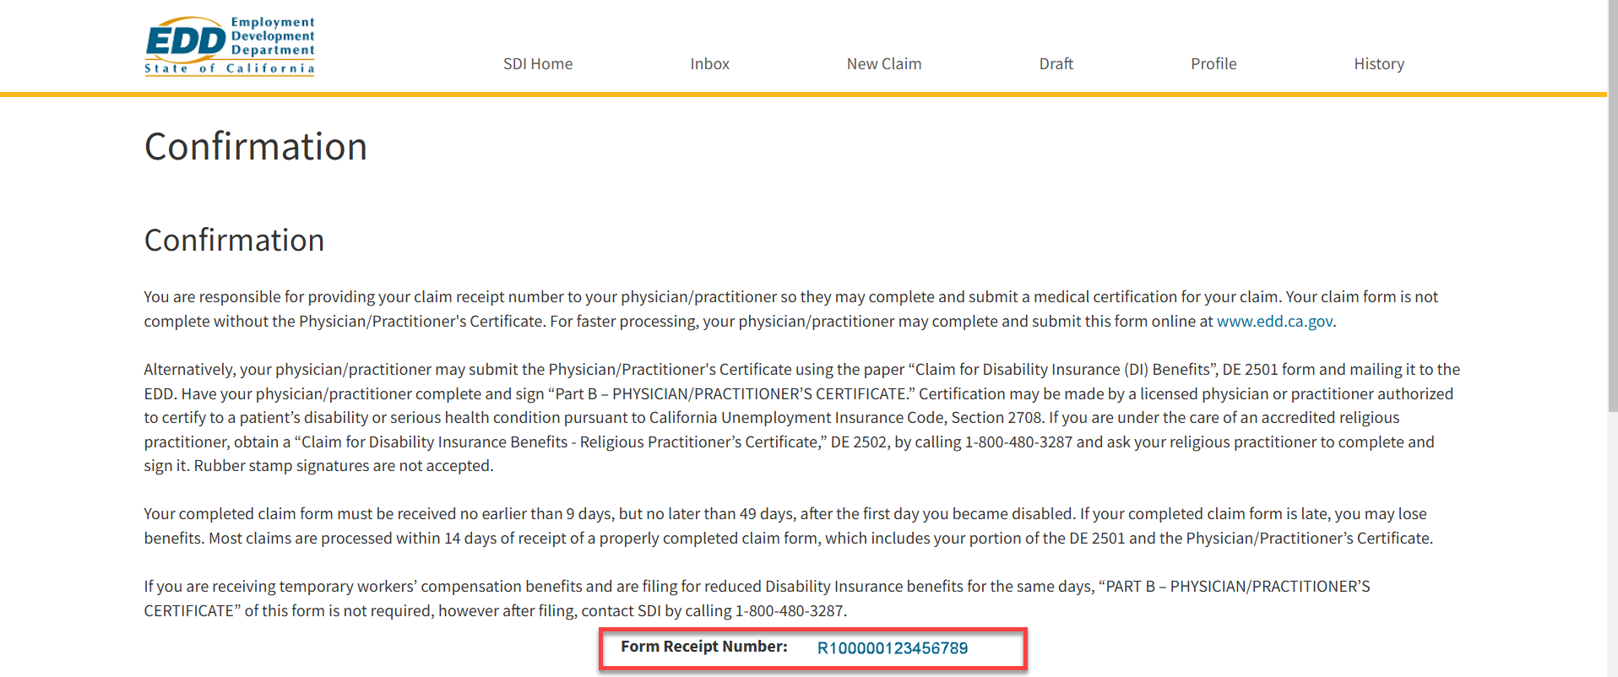Viewport: 1618px width, 677px height.
Task: Open the Inbox page
Action: 709,64
